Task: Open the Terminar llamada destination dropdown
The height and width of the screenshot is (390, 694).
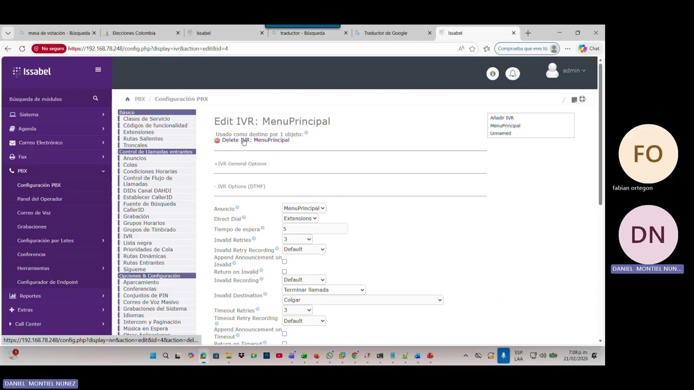Action: coord(324,290)
